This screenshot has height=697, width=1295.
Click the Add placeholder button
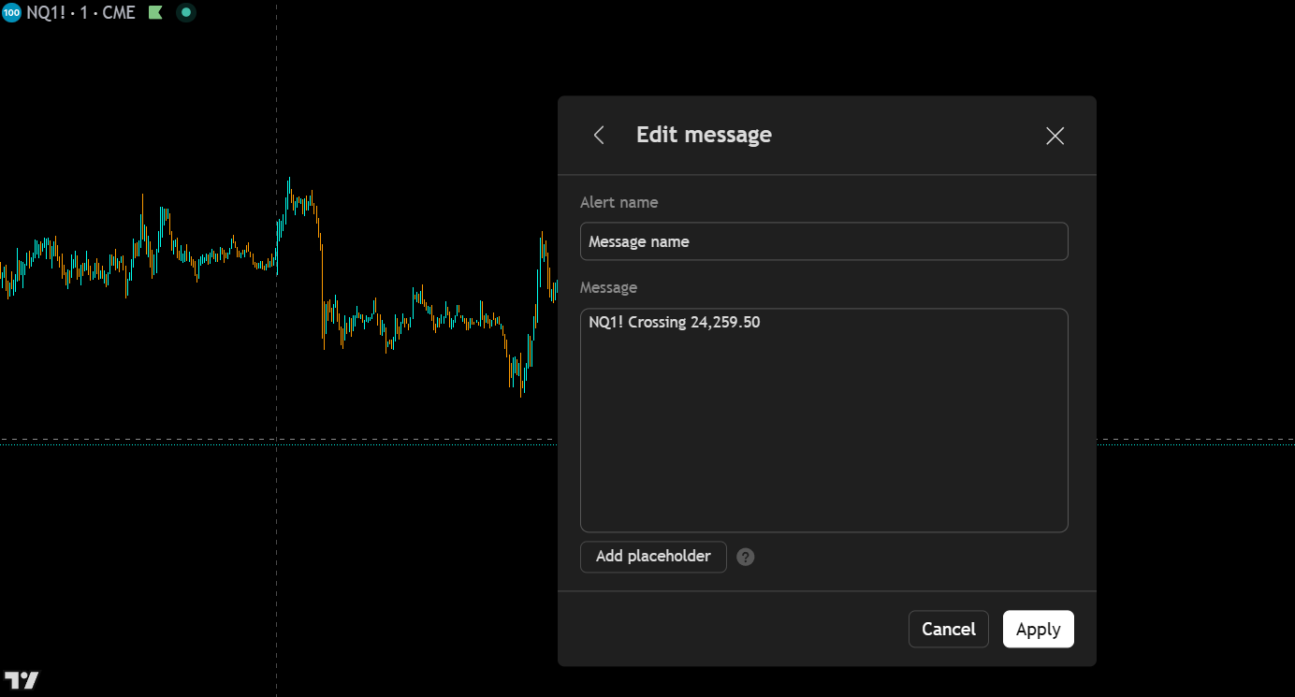[653, 557]
